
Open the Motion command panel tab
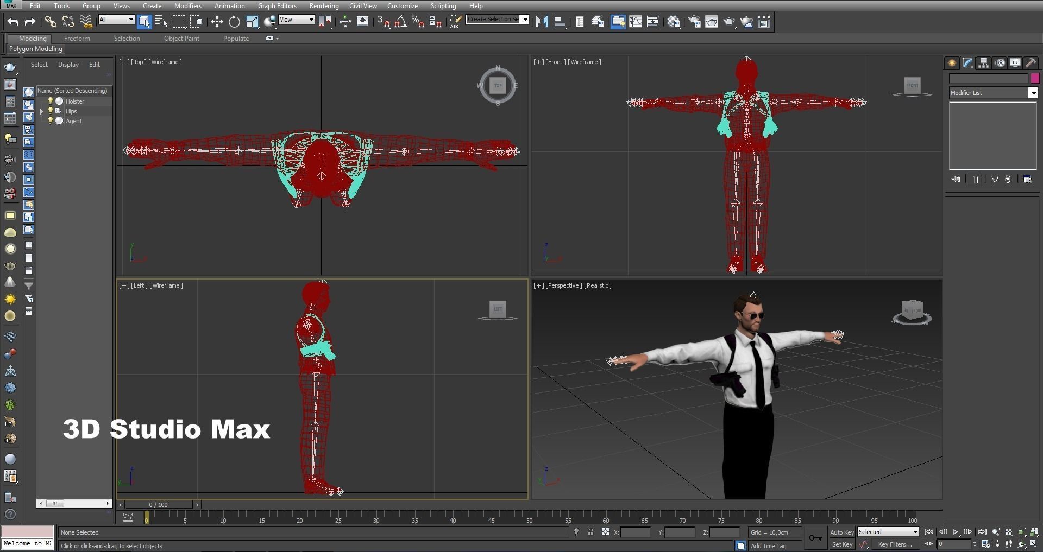(x=1000, y=63)
